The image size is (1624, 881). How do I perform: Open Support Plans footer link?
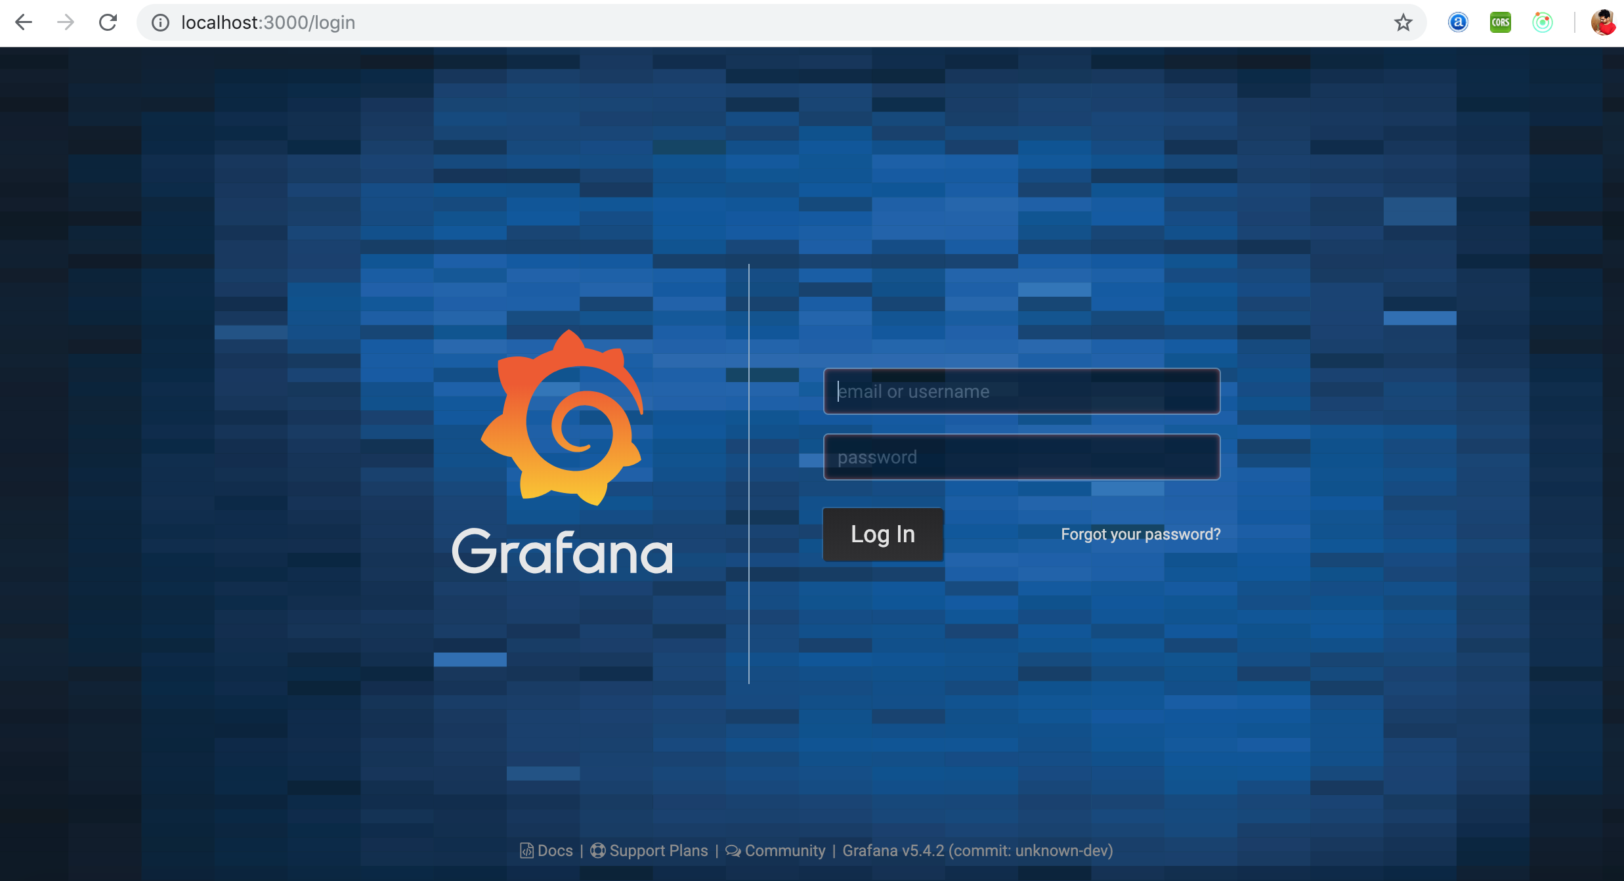[650, 851]
